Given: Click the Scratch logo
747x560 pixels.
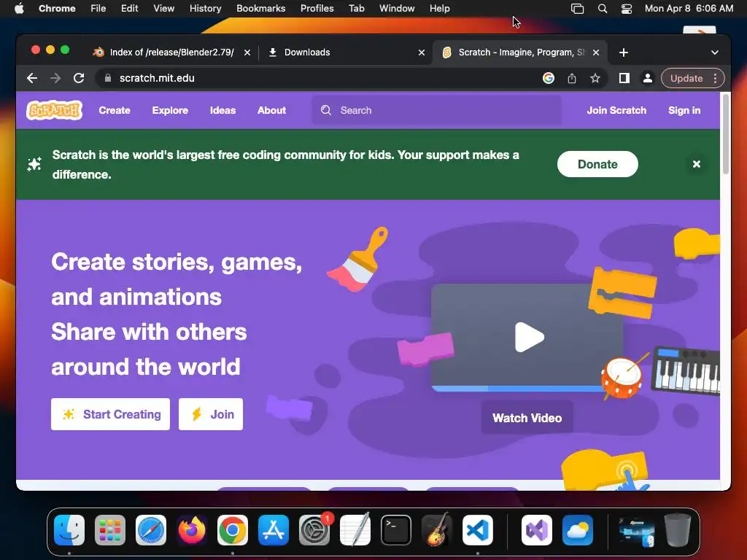Looking at the screenshot, I should tap(54, 110).
